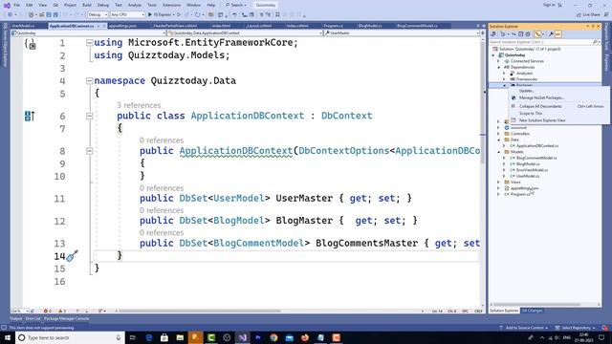Screen dimensions: 612x344
Task: Open the Debug configuration dropdown
Action: 98,15
